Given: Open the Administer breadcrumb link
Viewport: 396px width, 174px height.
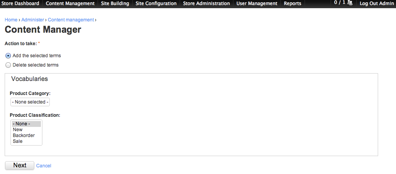Looking at the screenshot, I should tap(33, 20).
